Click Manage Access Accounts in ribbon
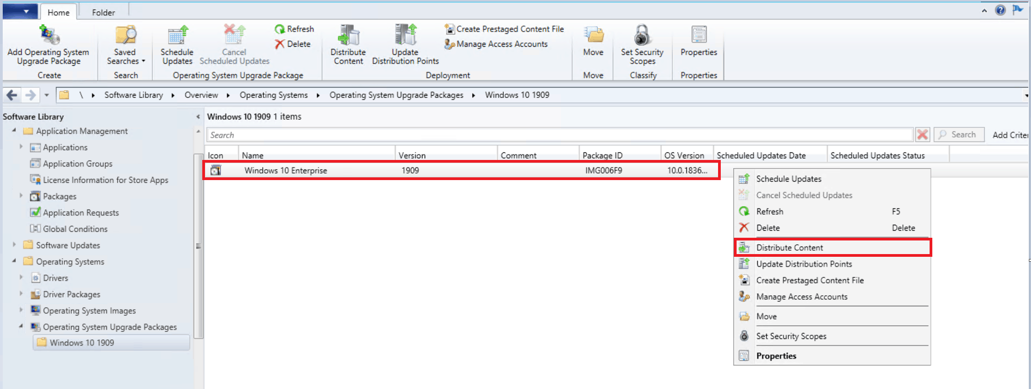The image size is (1031, 389). coord(496,44)
